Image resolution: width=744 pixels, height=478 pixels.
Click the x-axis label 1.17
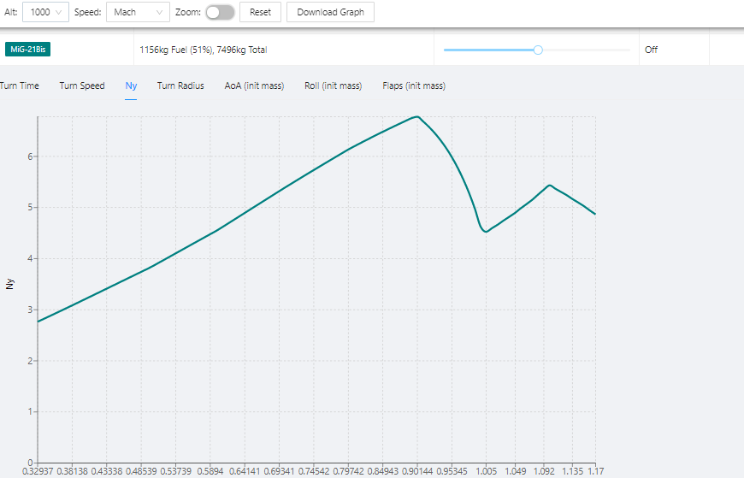596,471
